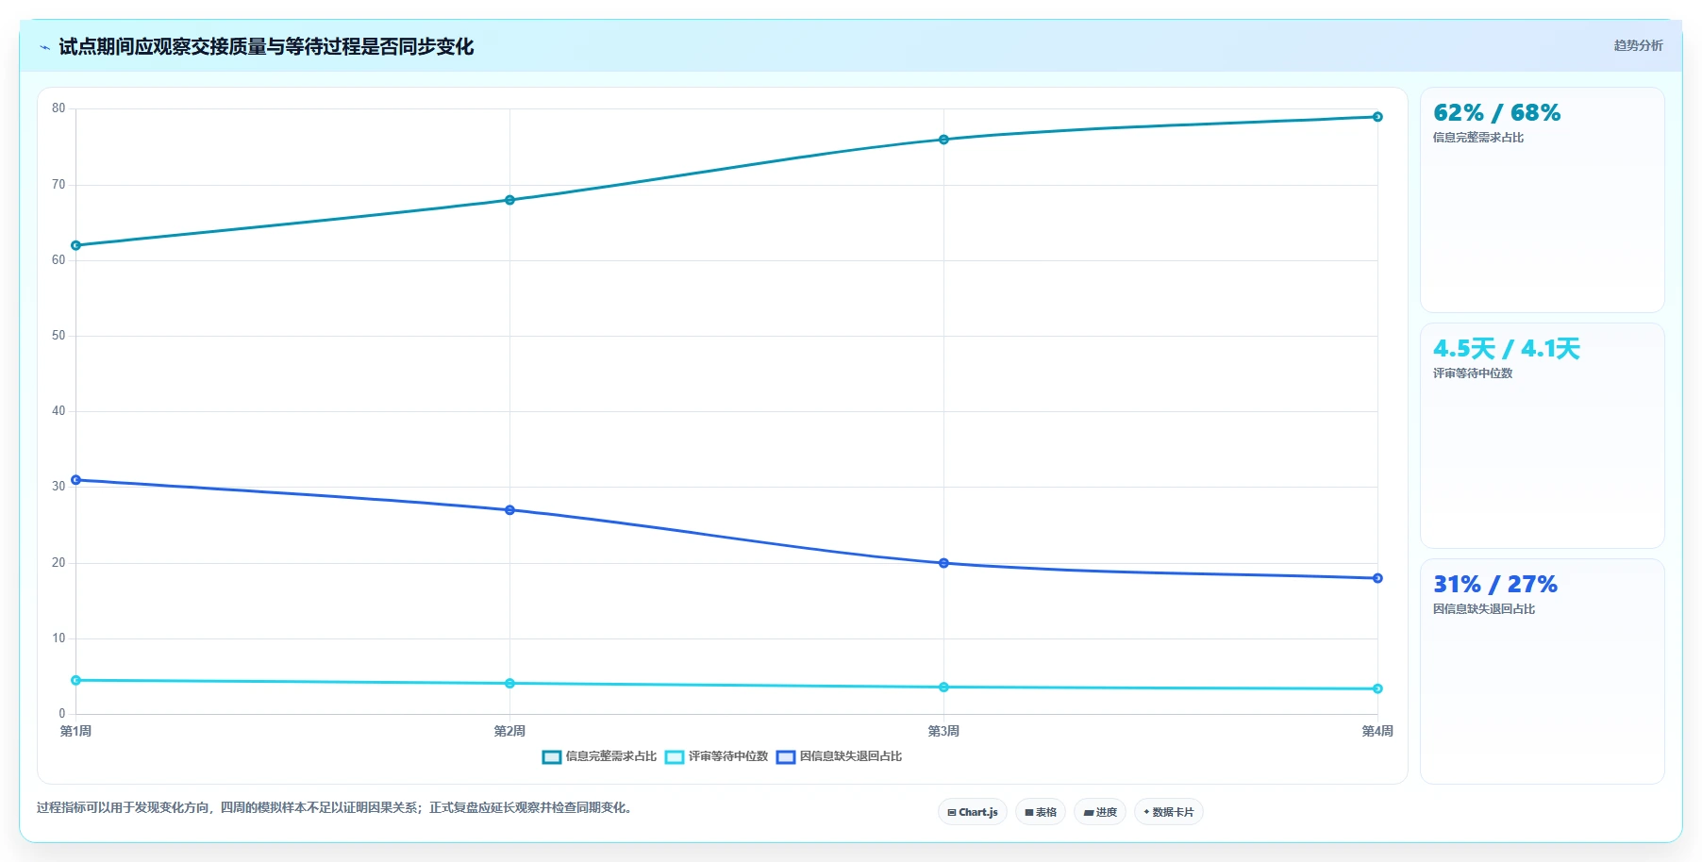Click the cyan 评审等待中位数 legend color box
This screenshot has height=862, width=1702.
pyautogui.click(x=675, y=756)
